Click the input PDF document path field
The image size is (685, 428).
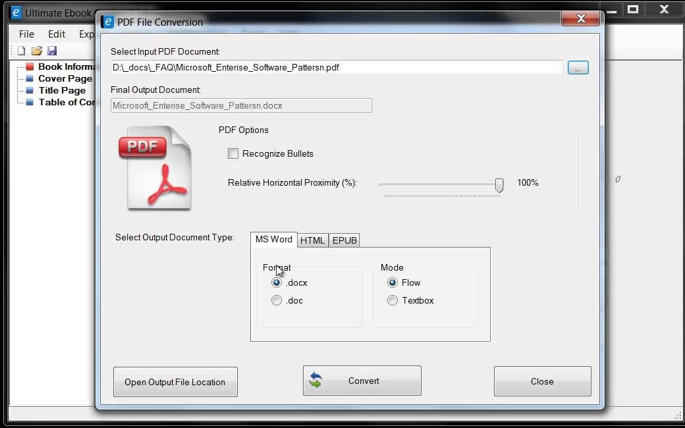(337, 67)
